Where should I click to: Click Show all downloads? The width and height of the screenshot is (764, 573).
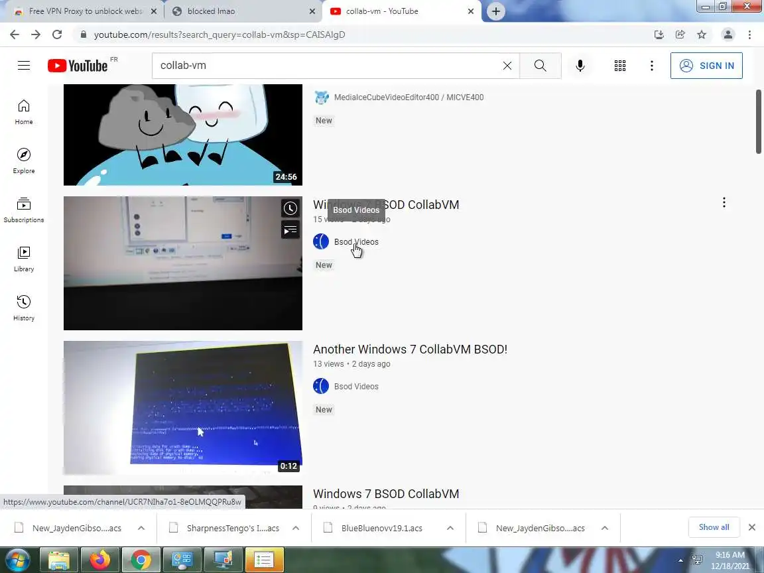click(714, 527)
